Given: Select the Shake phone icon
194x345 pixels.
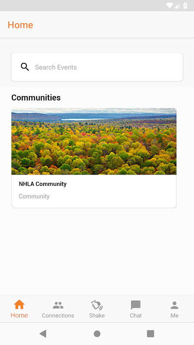Looking at the screenshot, I should tap(97, 305).
